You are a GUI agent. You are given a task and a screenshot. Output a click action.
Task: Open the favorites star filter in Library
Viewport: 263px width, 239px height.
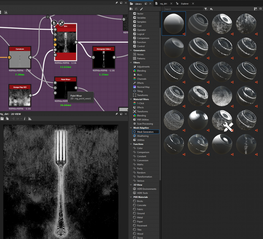tap(211, 9)
